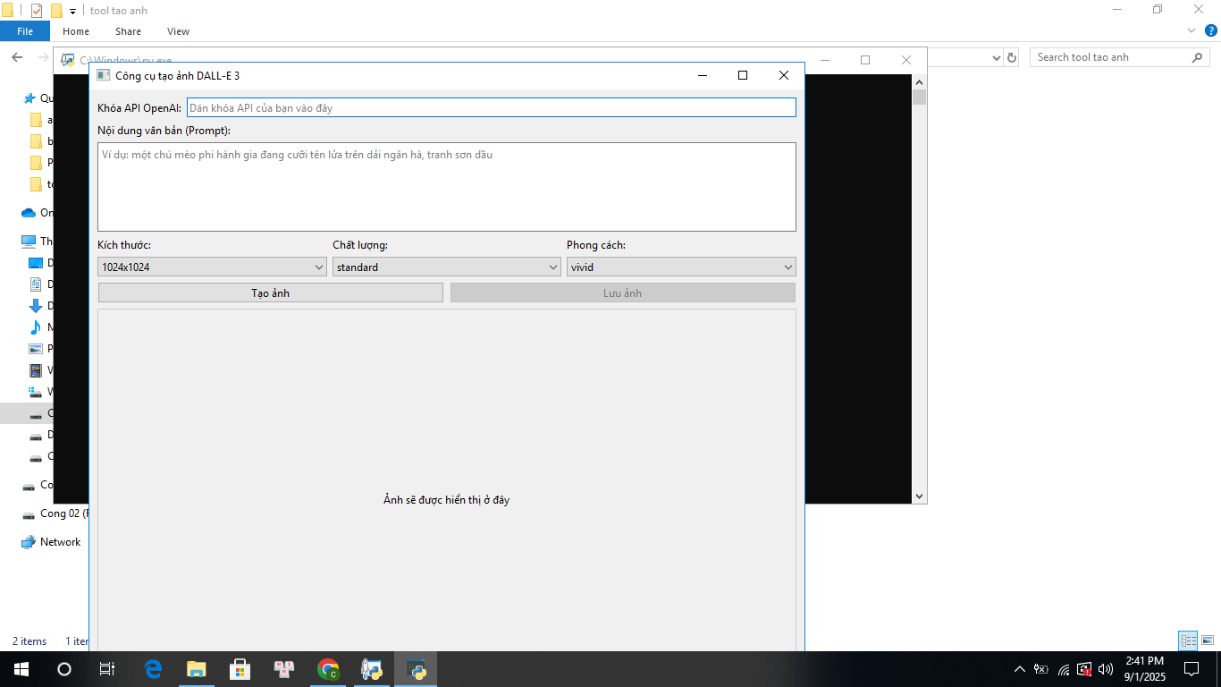This screenshot has height=687, width=1221.
Task: Open the File menu in Explorer
Action: [25, 31]
